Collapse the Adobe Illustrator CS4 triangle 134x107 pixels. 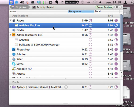[10, 35]
